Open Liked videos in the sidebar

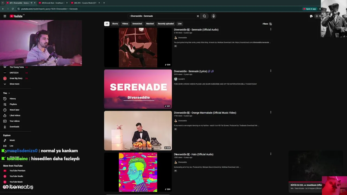tap(15, 116)
